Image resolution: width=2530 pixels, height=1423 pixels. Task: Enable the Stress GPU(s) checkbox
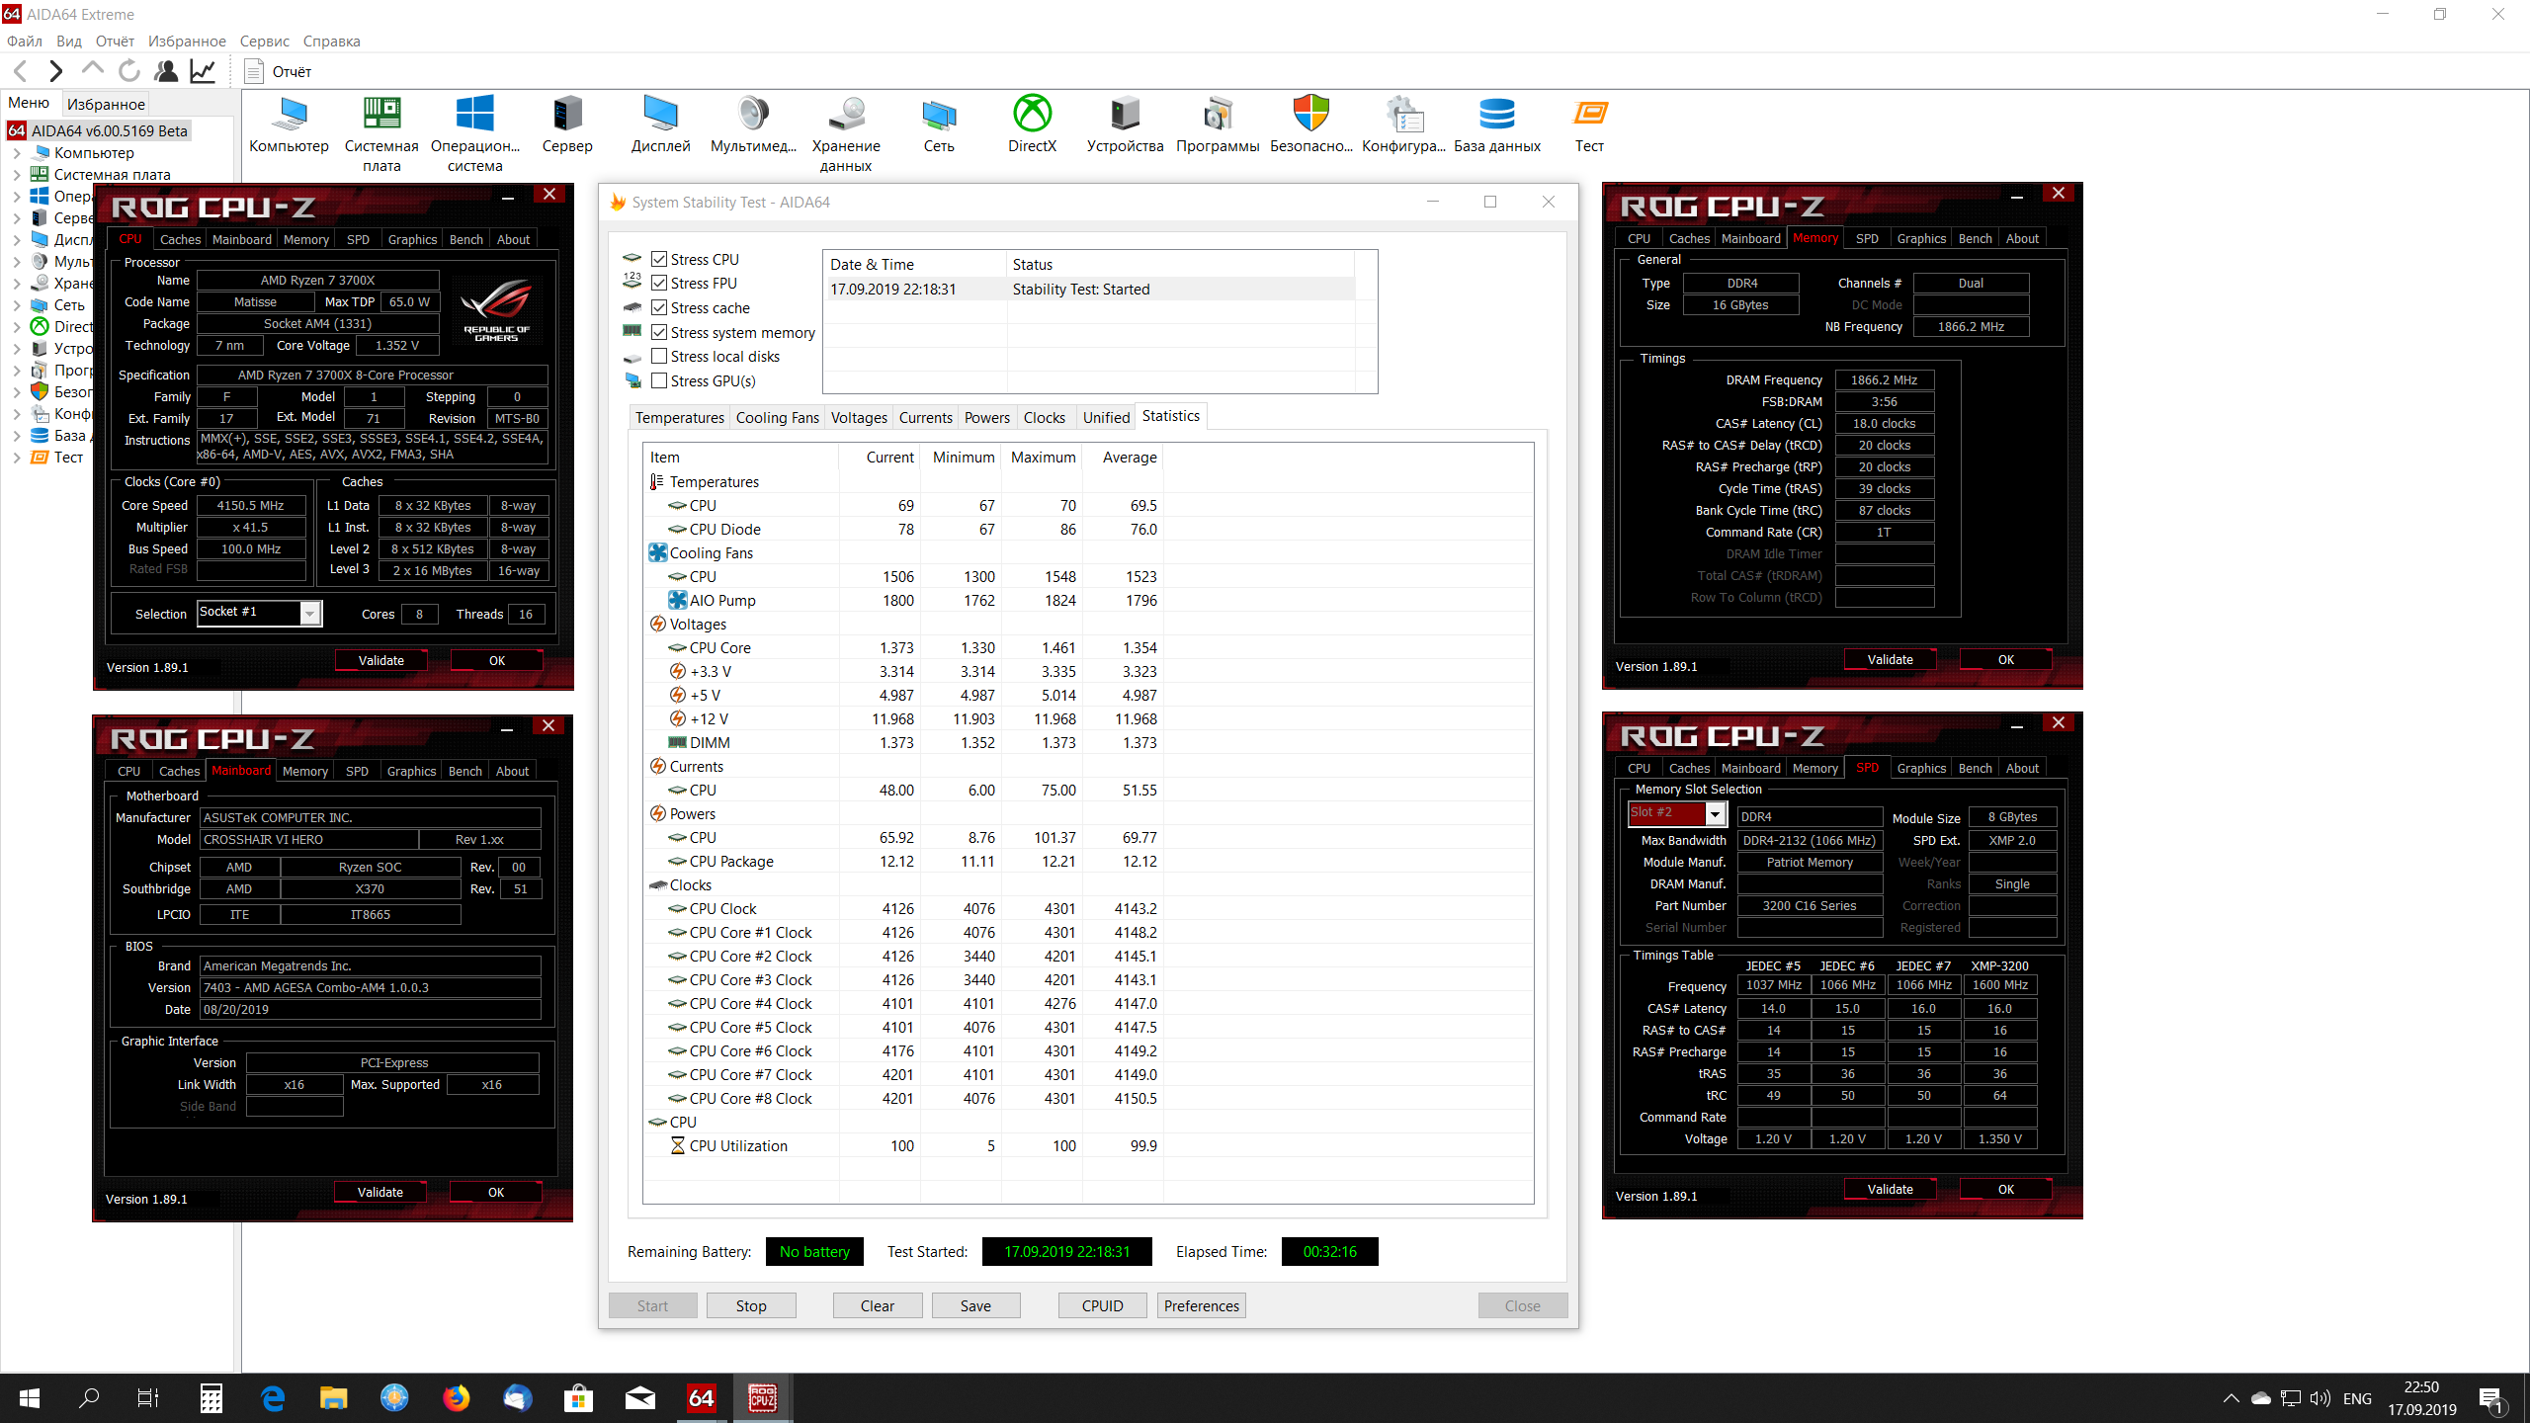pyautogui.click(x=659, y=380)
